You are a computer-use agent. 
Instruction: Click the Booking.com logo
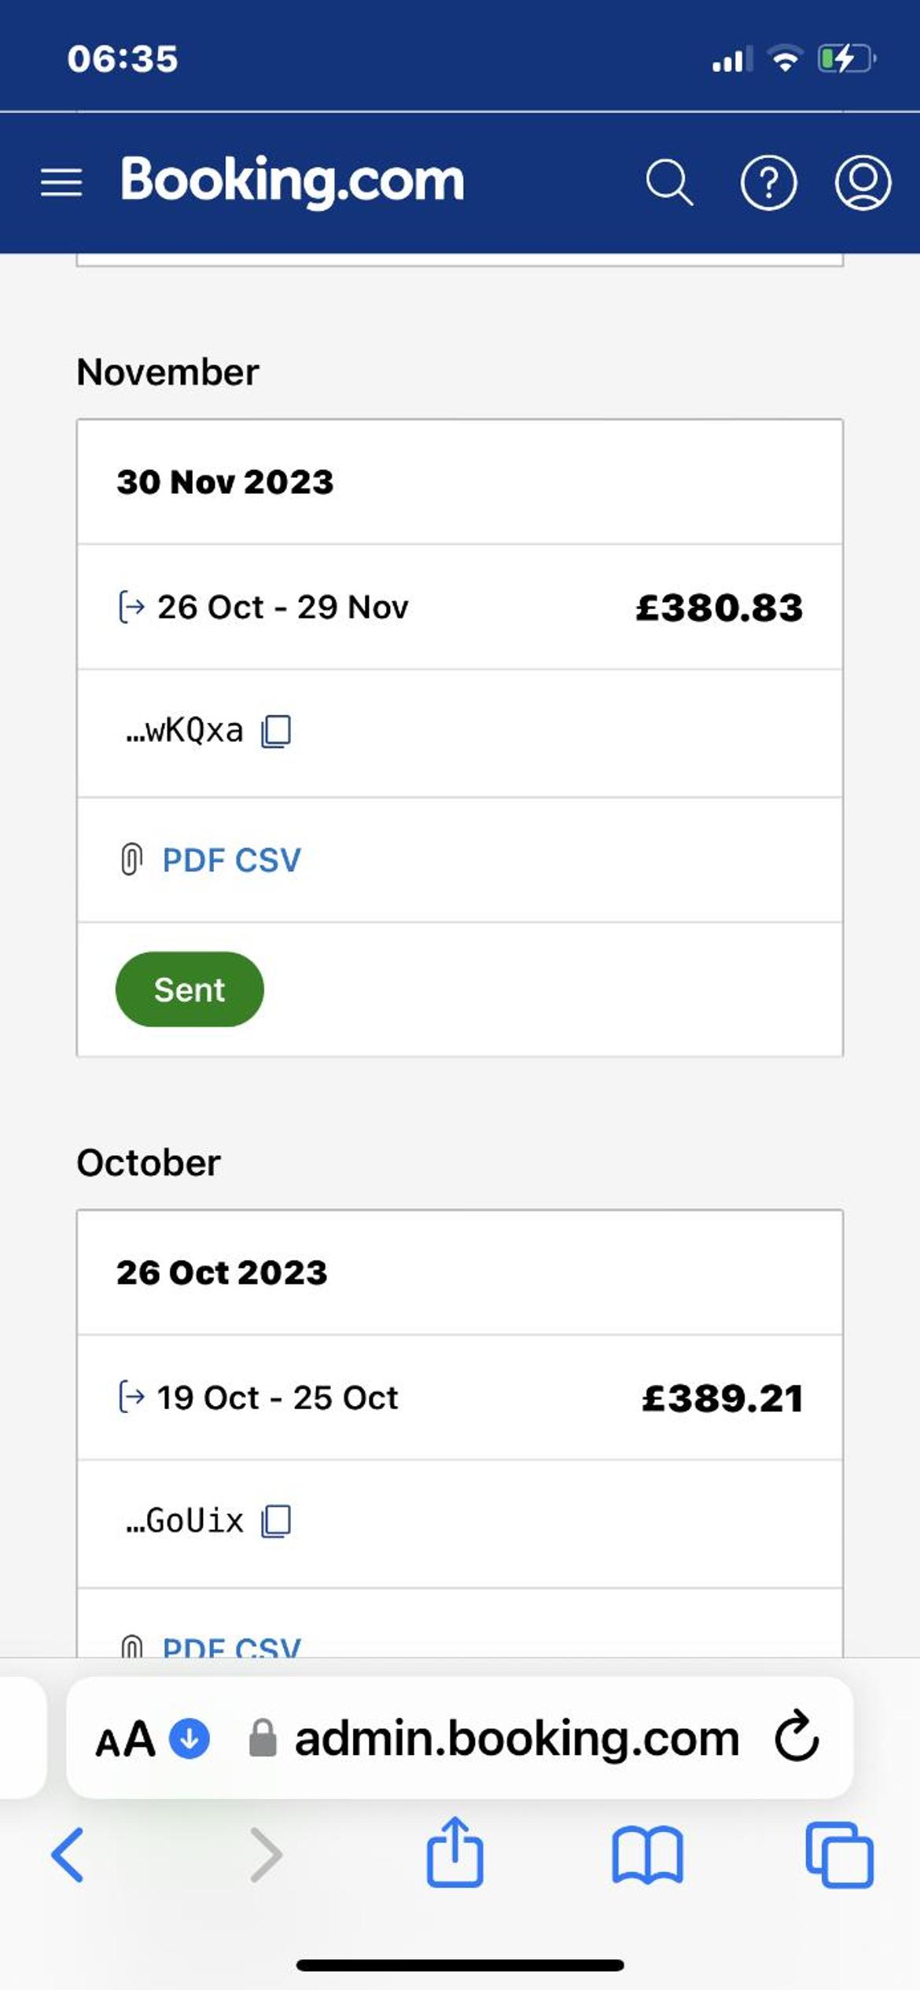(x=293, y=182)
